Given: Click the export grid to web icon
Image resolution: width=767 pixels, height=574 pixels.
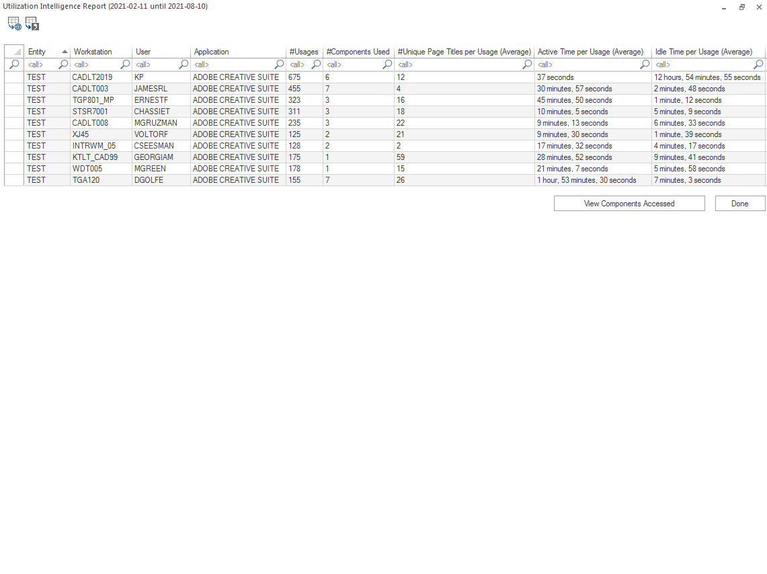Looking at the screenshot, I should click(x=14, y=24).
